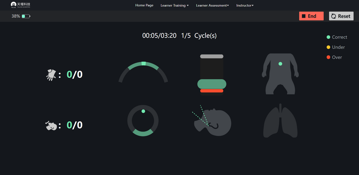Screen dimensions: 359x175
Task: Click the body hand position silhouette
Action: 280,74
